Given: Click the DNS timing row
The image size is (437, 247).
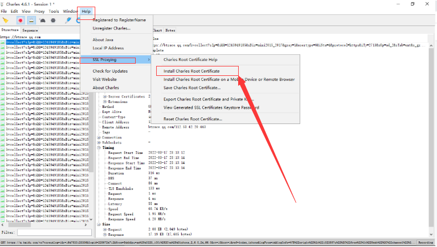Looking at the screenshot, I should pos(133,178).
